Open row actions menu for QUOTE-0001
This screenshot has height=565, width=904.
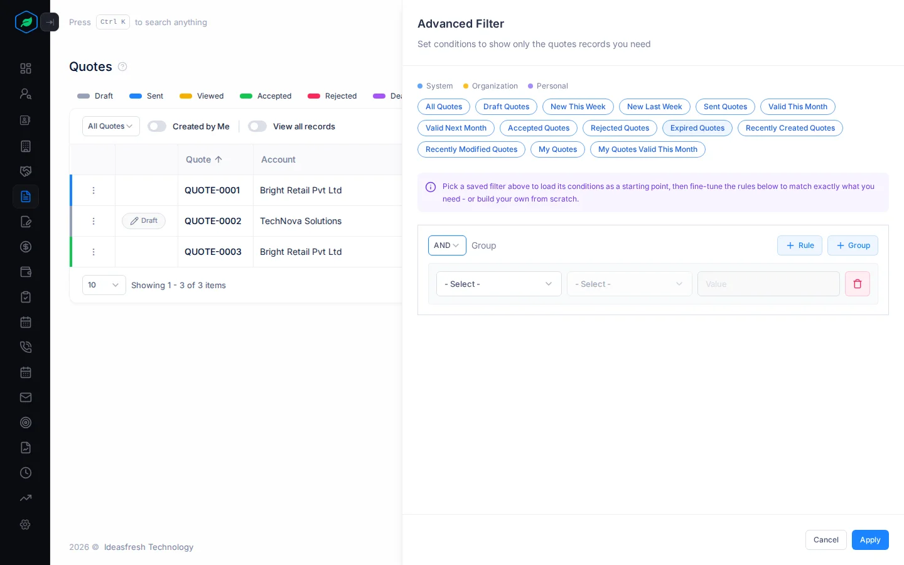94,190
